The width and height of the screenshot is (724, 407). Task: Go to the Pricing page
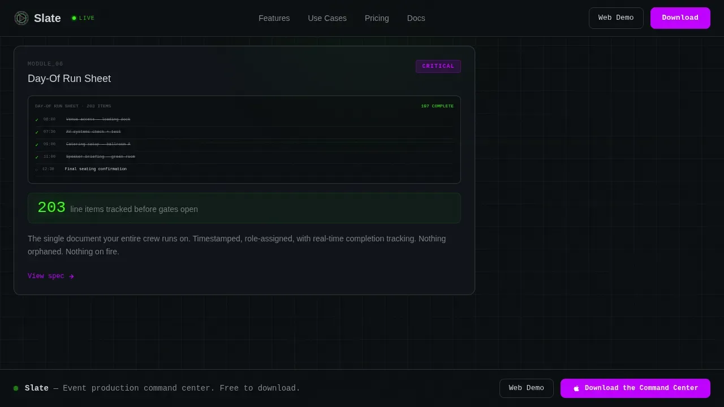[x=377, y=18]
